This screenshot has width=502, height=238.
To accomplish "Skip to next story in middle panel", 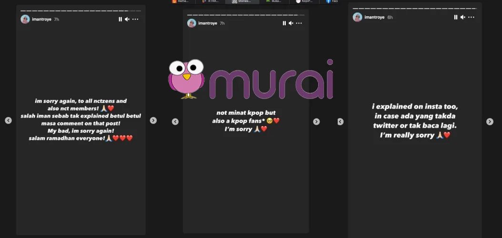I will pos(316,122).
